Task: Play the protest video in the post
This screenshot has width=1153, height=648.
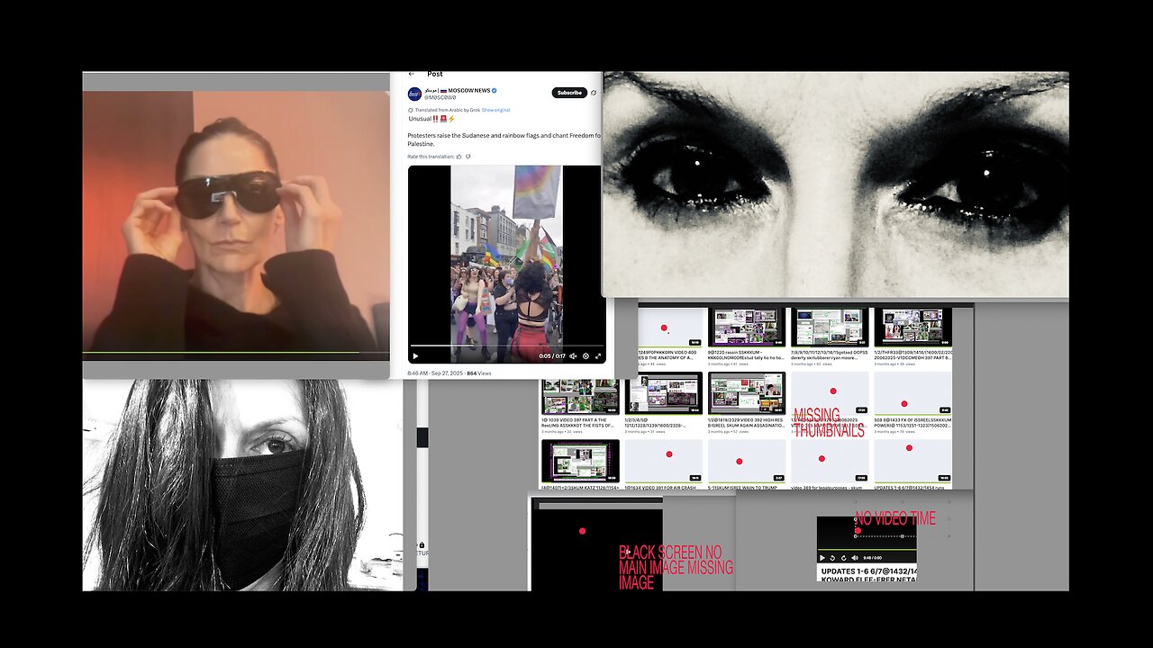Action: coord(415,356)
